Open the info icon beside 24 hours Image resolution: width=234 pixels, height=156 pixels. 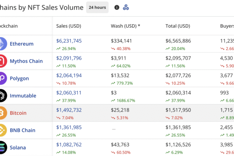117,7
